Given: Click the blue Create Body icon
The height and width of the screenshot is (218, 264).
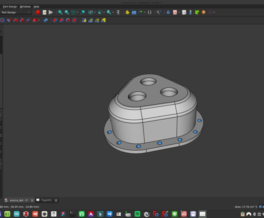Looking at the screenshot, I should 168,12.
